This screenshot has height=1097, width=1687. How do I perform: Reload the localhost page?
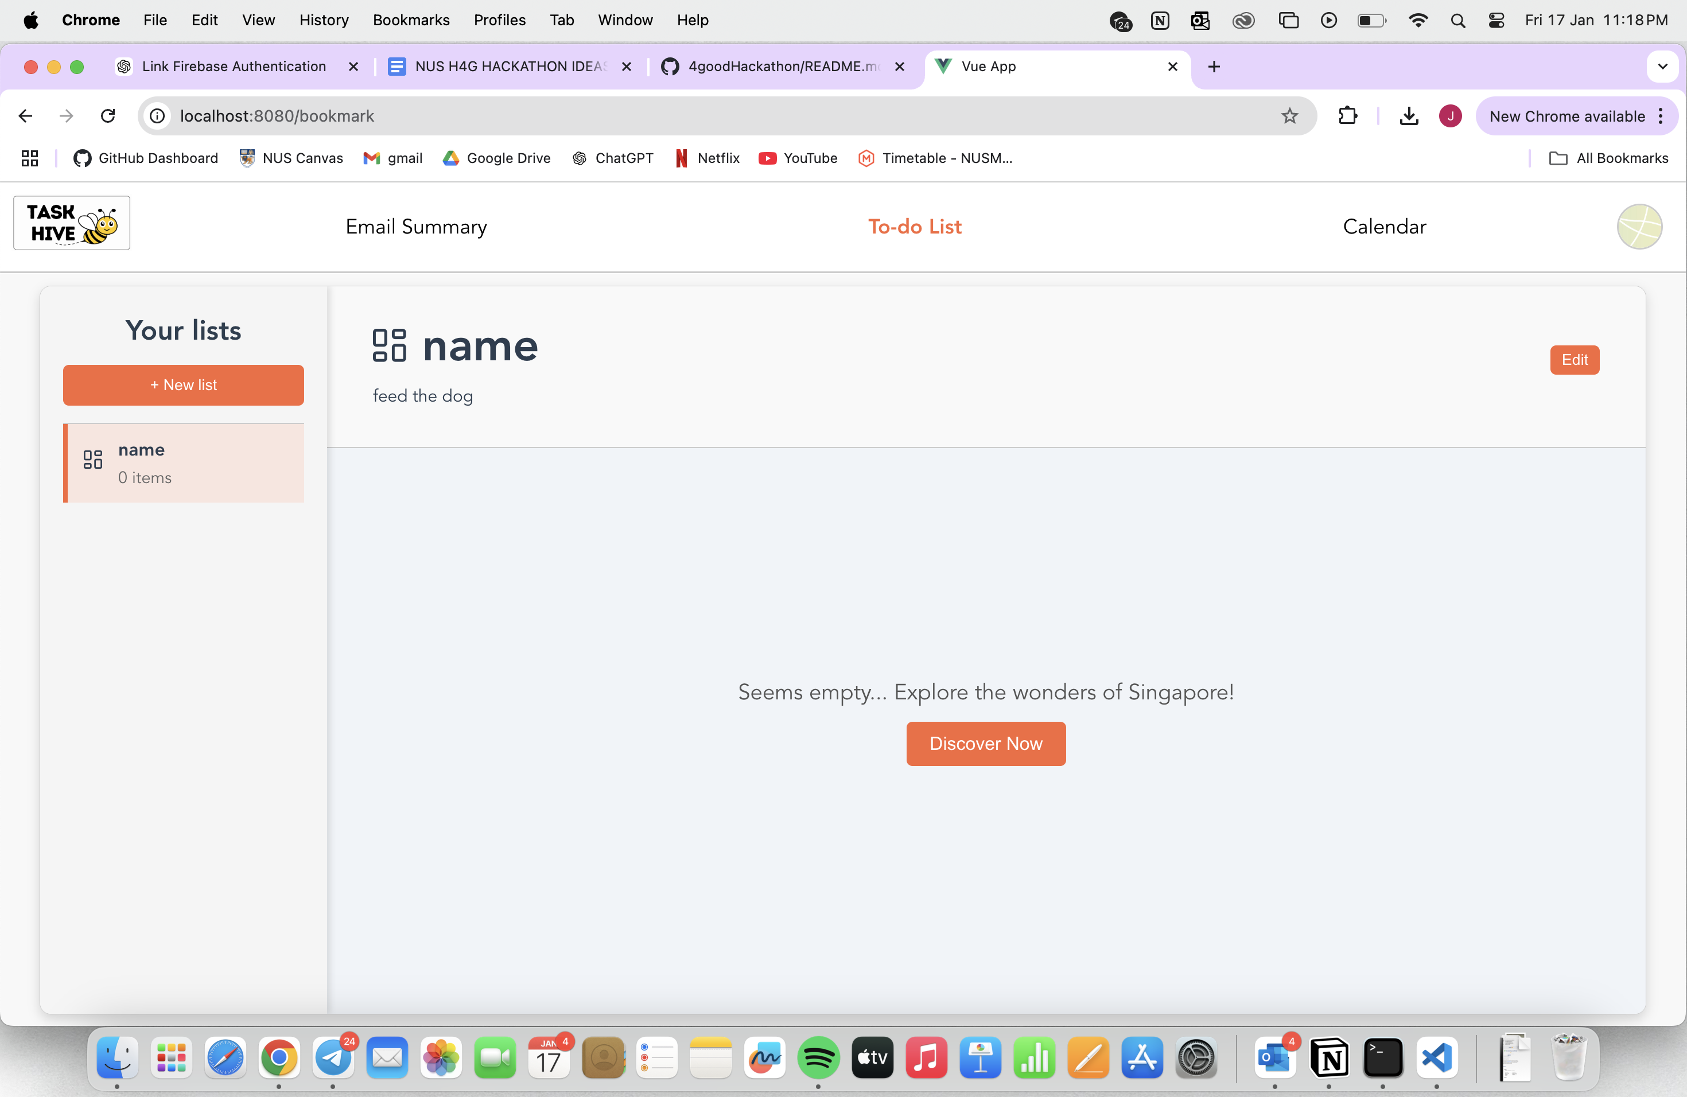tap(108, 116)
